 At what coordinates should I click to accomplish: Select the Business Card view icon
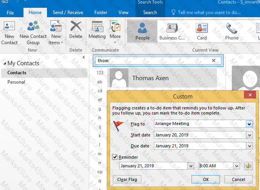point(172,28)
